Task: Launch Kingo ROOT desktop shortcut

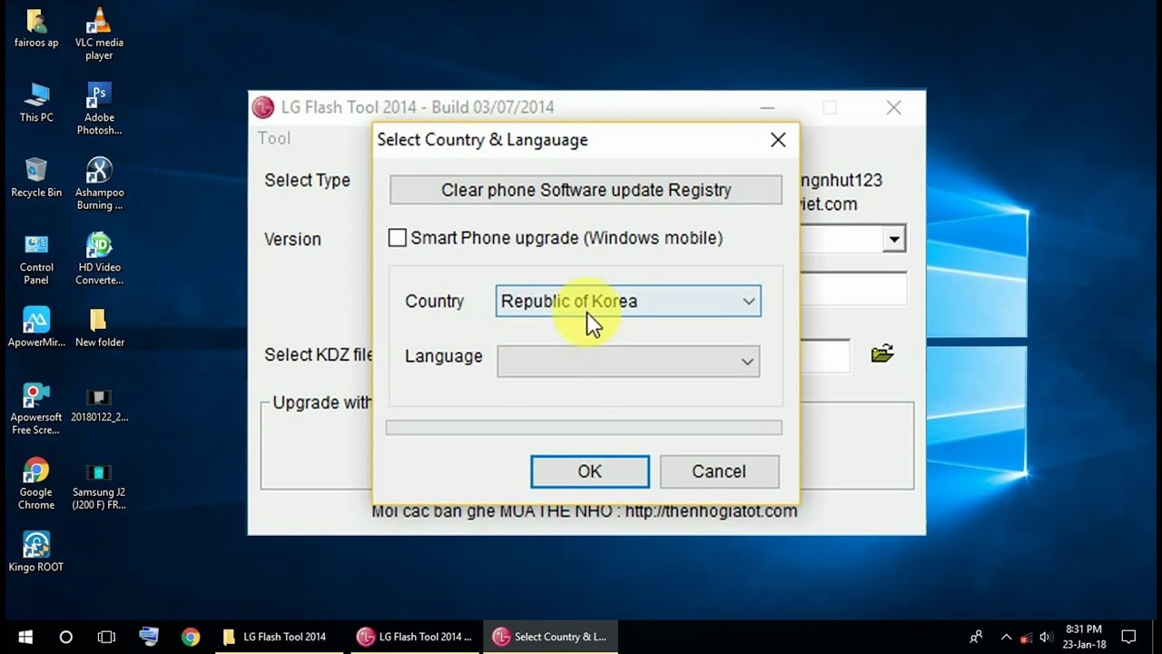Action: (x=36, y=553)
